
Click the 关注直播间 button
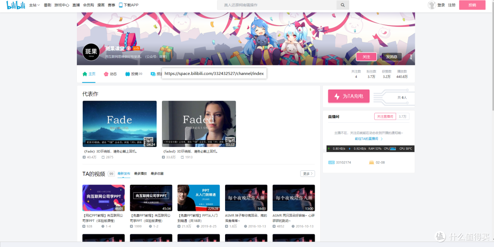click(385, 116)
